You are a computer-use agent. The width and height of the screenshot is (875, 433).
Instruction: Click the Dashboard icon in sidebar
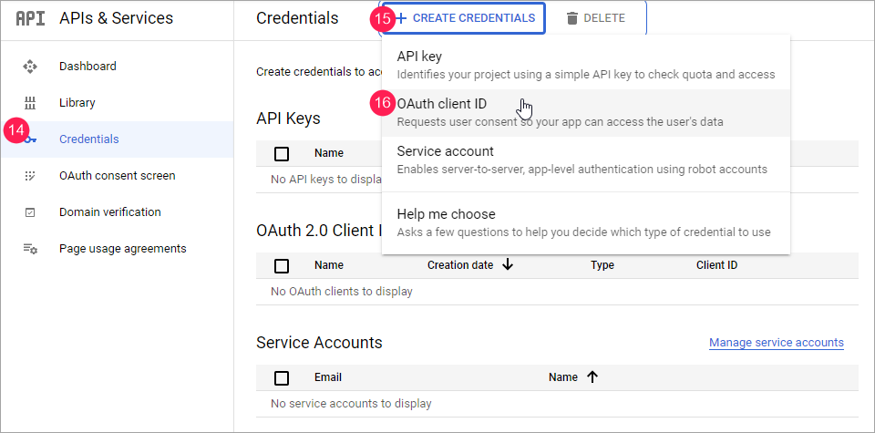coord(30,67)
